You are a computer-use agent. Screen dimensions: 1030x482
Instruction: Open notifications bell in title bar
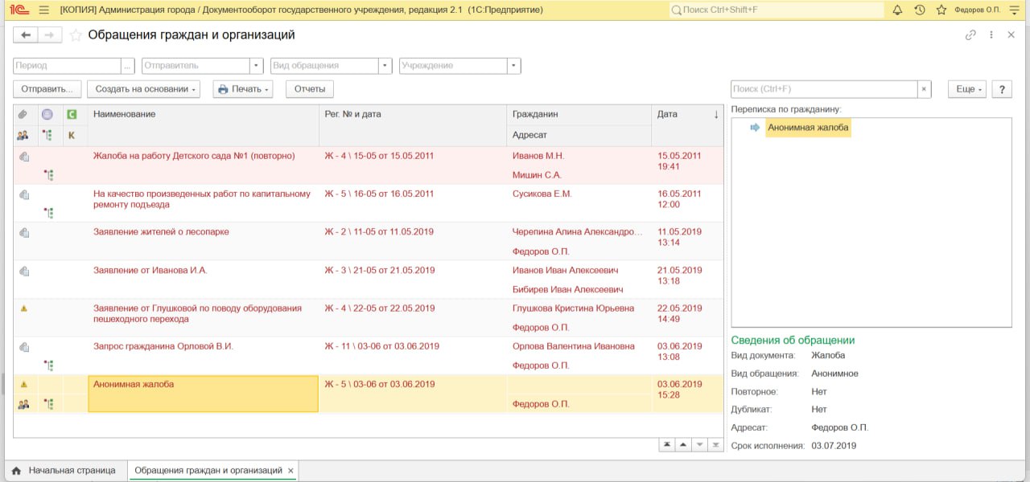click(898, 10)
